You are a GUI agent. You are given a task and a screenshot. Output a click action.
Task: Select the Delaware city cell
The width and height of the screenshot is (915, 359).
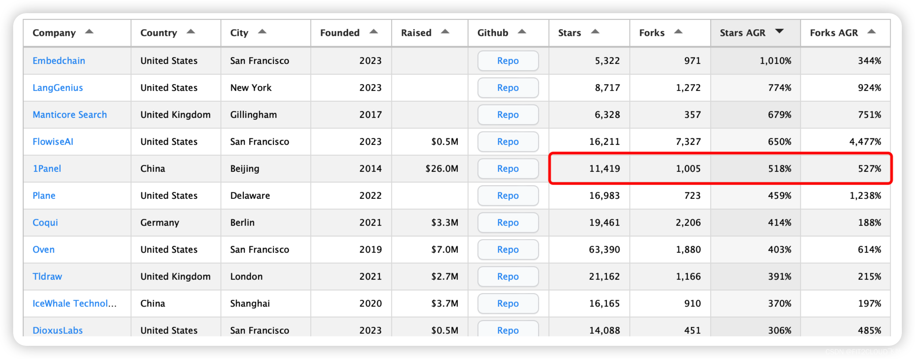(x=266, y=196)
